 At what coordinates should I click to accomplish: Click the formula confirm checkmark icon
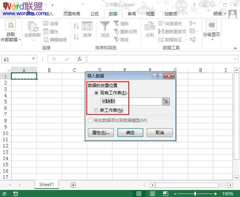pos(67,59)
